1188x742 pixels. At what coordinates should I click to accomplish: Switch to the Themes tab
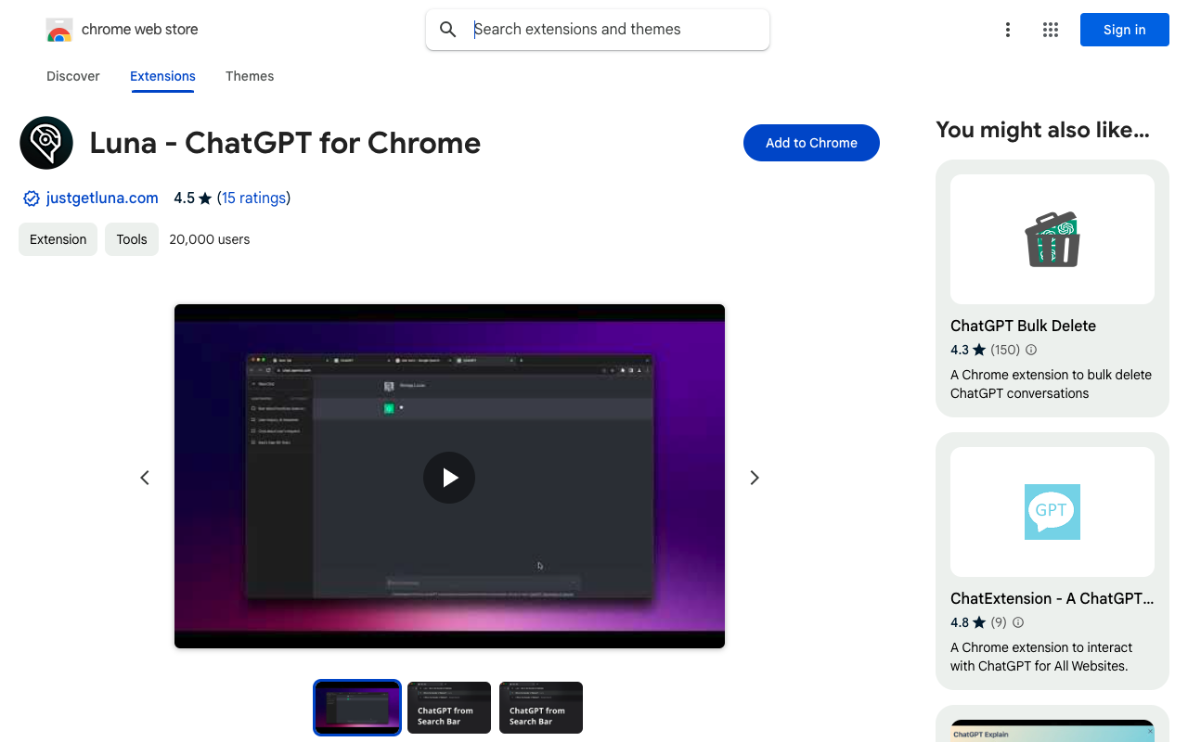250,76
